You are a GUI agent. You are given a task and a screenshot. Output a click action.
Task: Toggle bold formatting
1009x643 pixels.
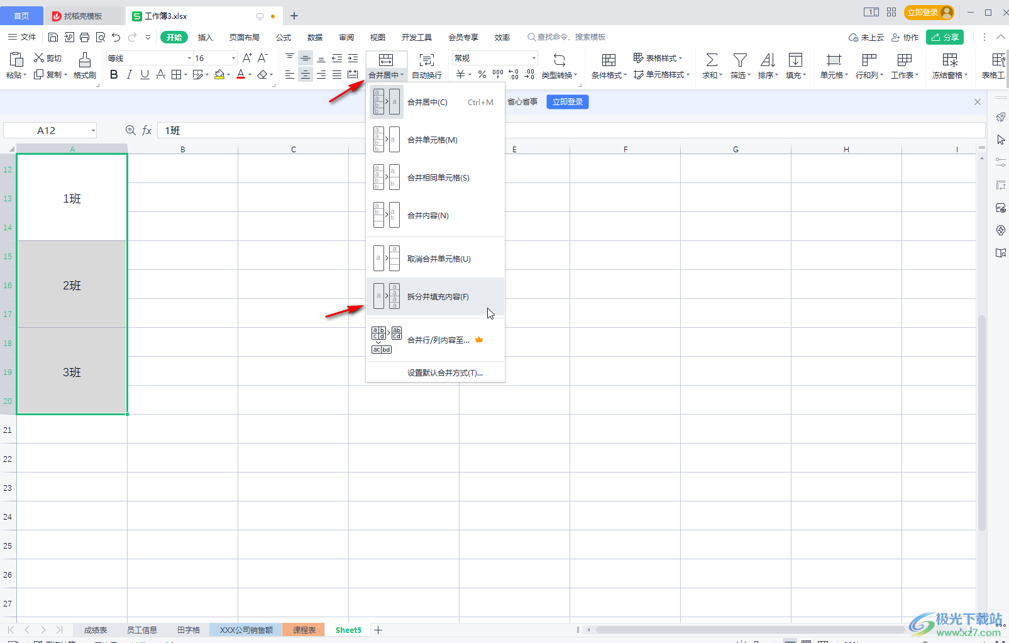pos(114,75)
